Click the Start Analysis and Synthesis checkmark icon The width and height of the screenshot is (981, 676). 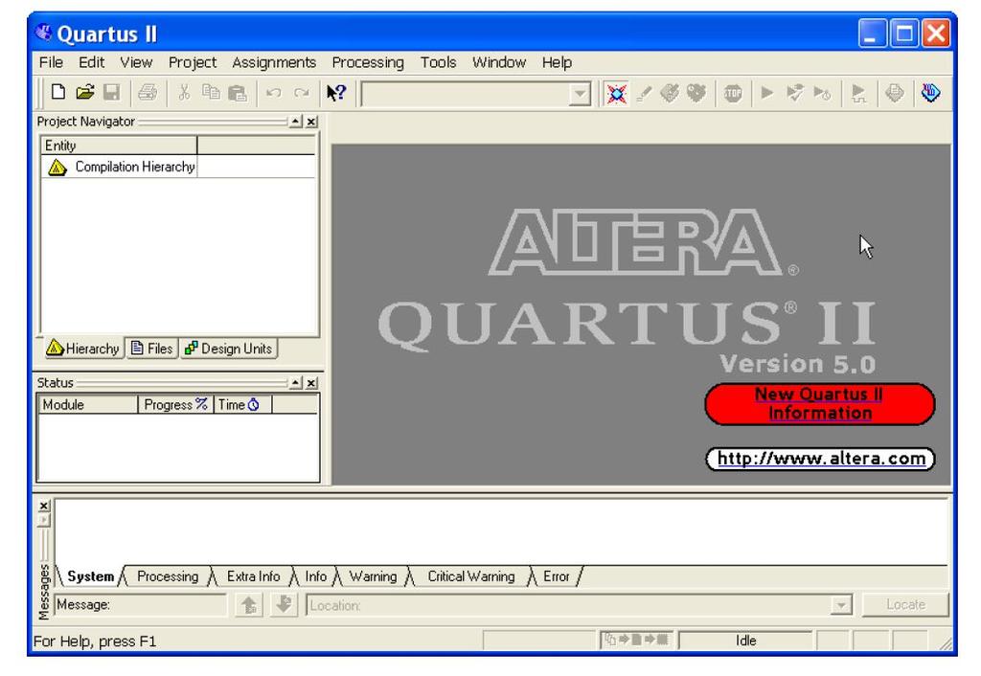coord(794,93)
